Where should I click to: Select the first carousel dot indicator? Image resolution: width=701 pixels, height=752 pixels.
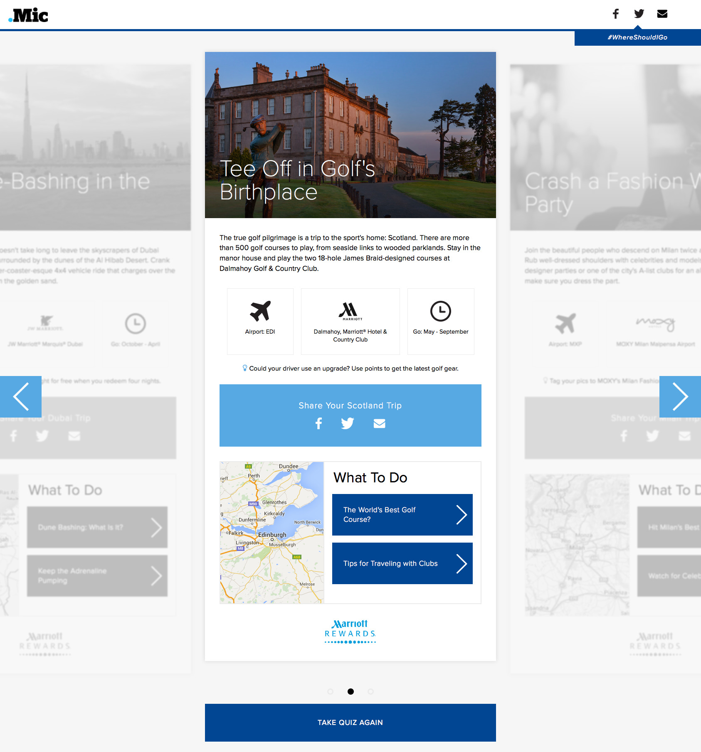(331, 691)
